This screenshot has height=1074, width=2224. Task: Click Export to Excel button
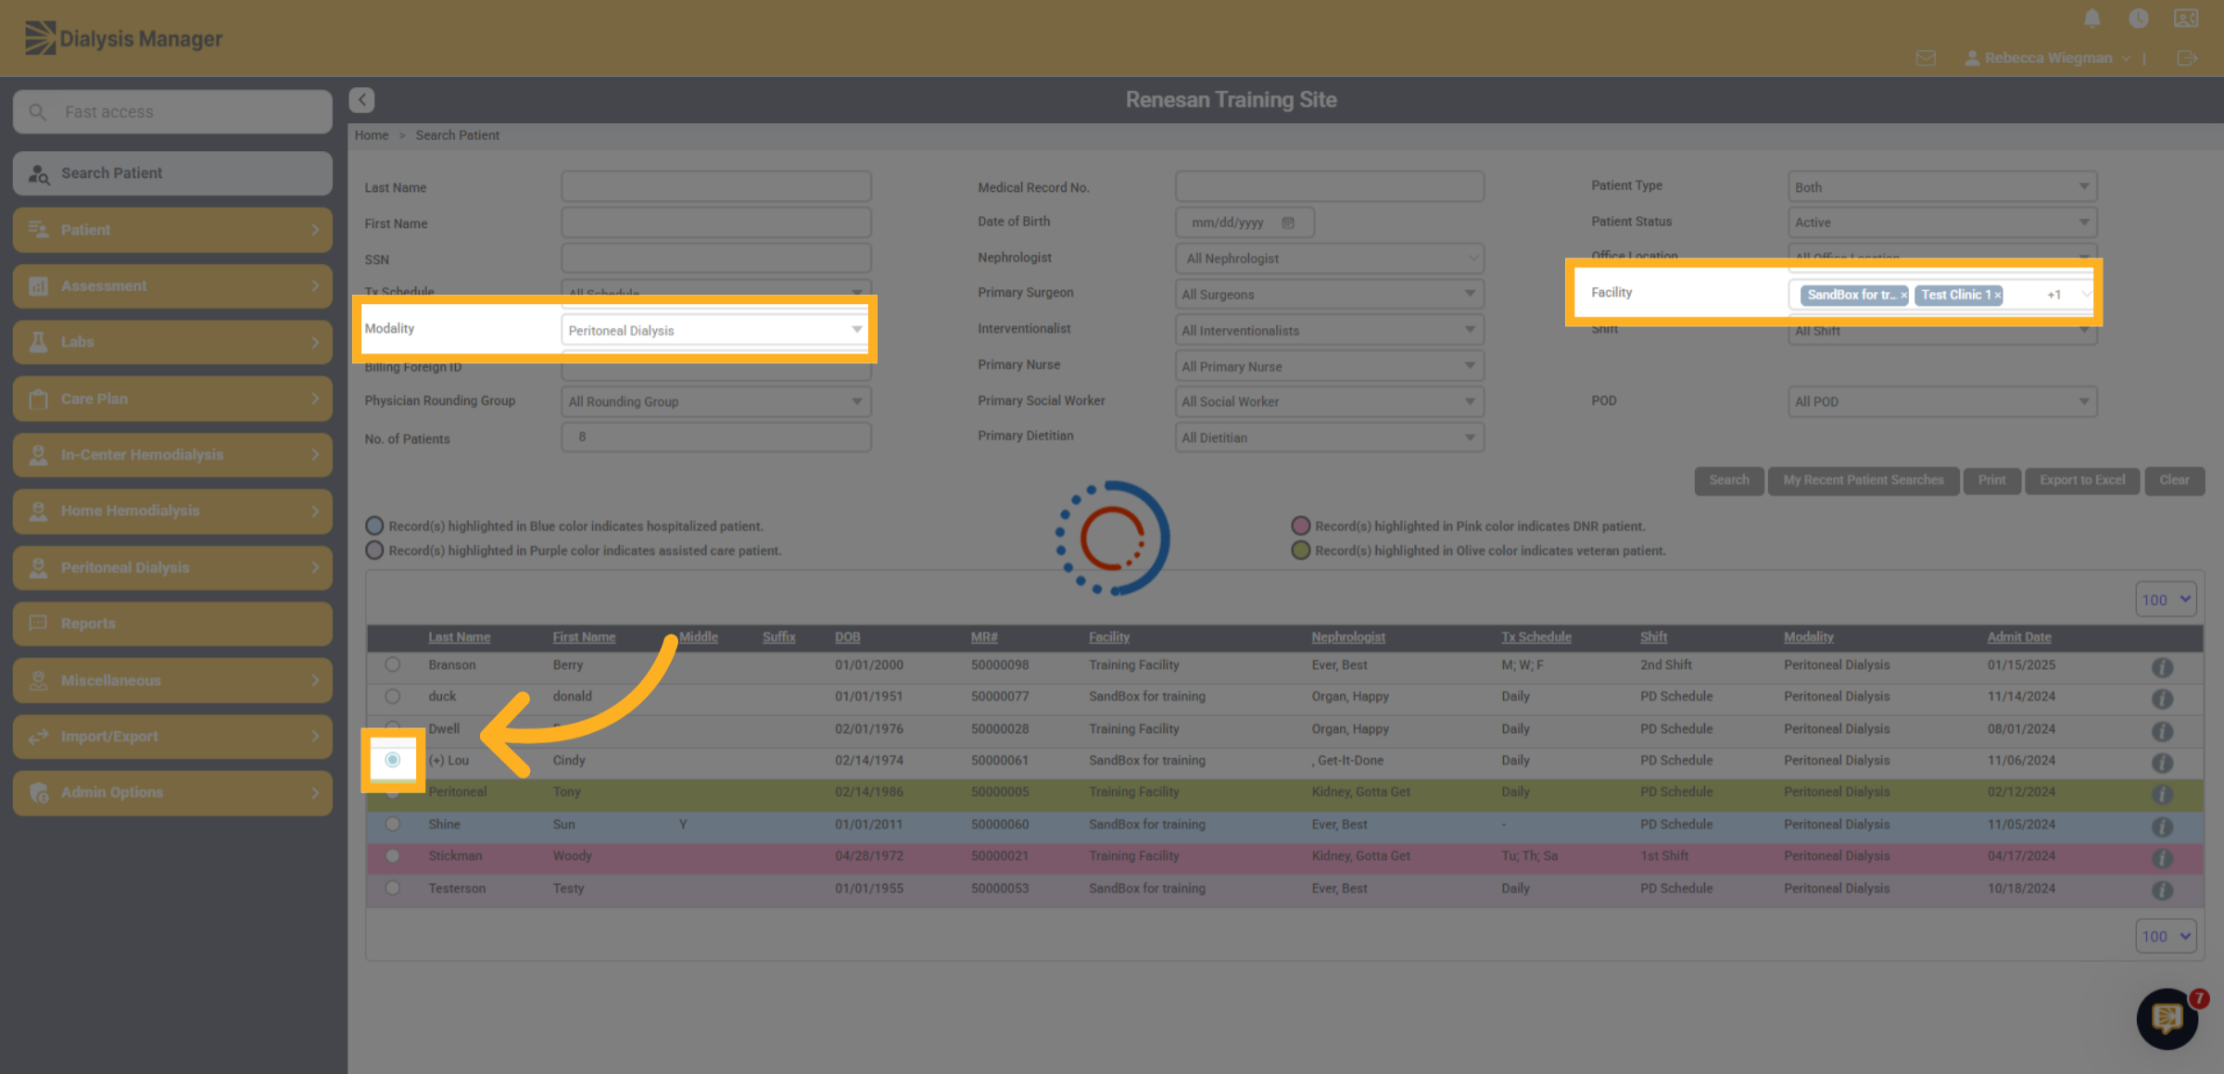(x=2082, y=480)
